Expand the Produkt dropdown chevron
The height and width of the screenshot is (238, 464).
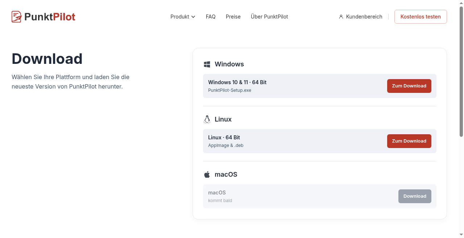click(x=193, y=17)
